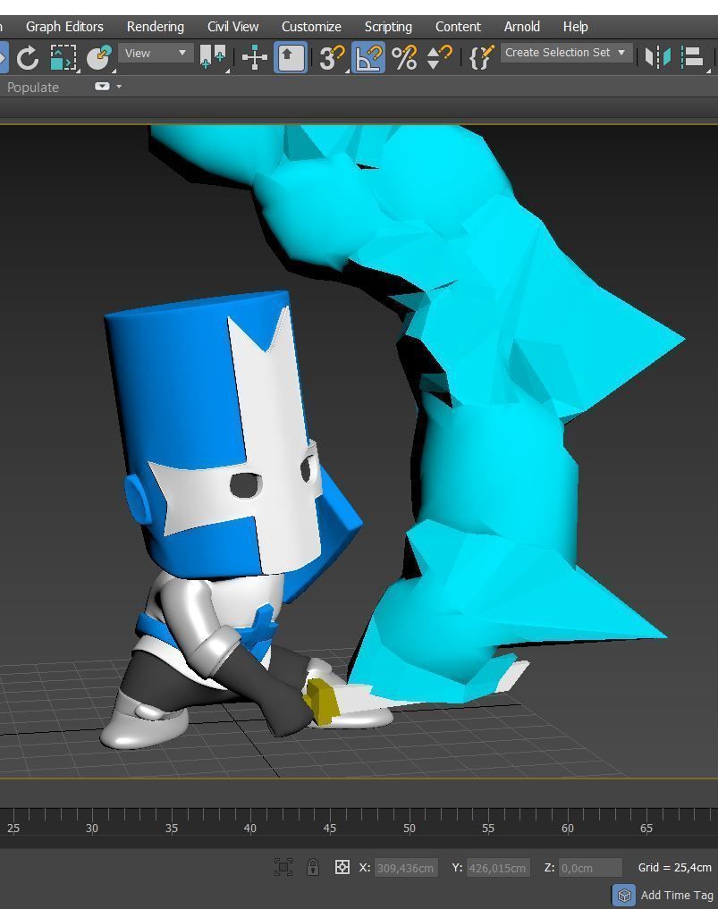The image size is (718, 909).
Task: Open Edit Named Selection Sets
Action: (x=481, y=57)
